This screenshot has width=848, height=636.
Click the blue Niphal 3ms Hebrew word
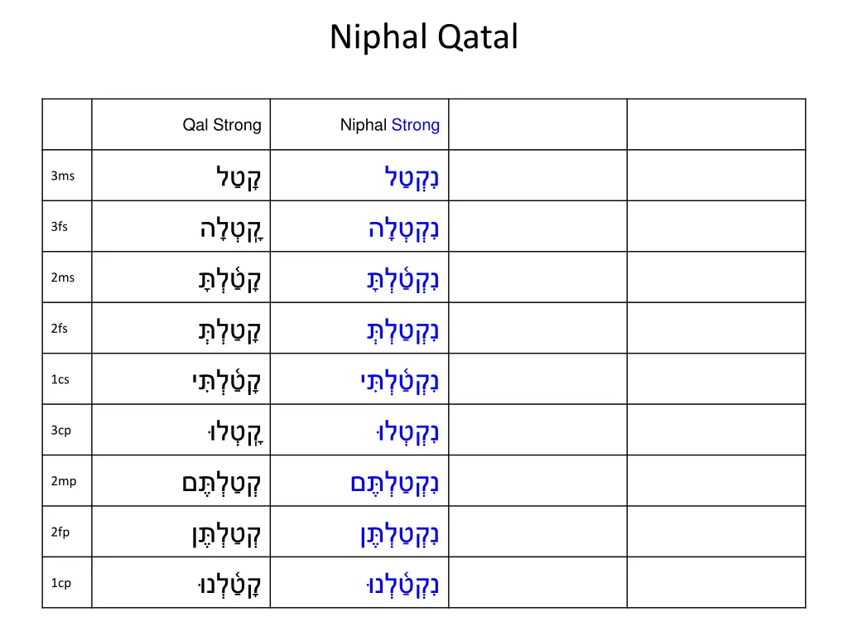point(412,176)
